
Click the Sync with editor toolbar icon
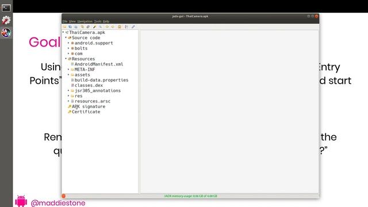82,27
